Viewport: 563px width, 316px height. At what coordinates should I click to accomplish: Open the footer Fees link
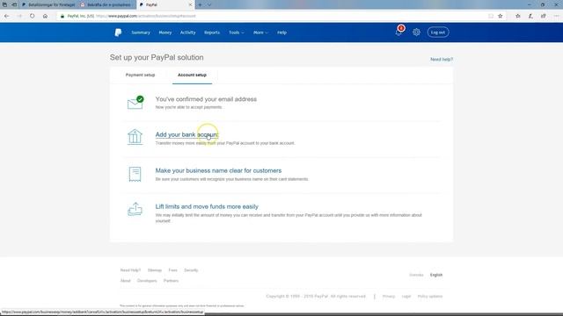tap(173, 270)
